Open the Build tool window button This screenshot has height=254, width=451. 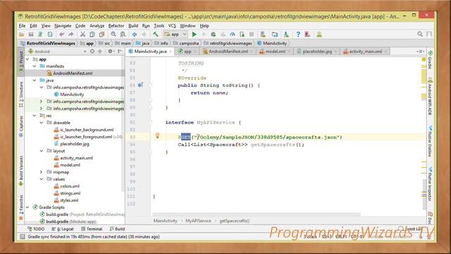tap(117, 229)
